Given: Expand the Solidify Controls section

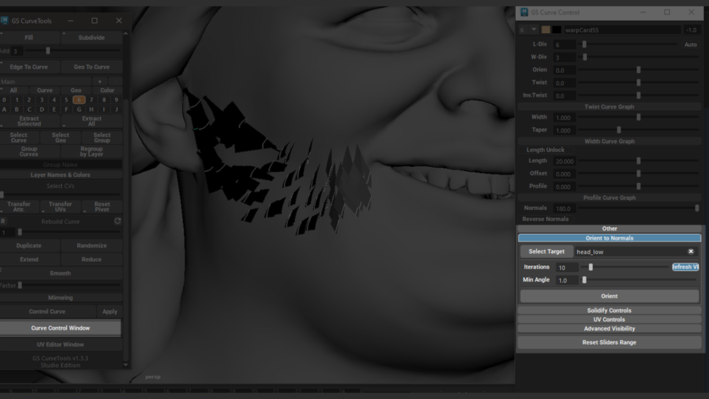Looking at the screenshot, I should [609, 310].
